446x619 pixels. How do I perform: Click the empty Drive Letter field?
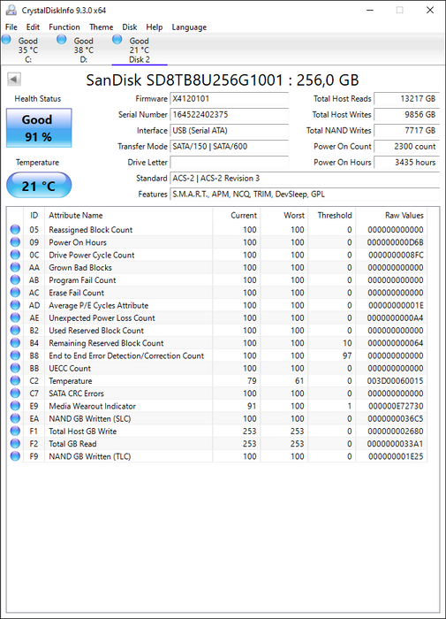click(229, 162)
